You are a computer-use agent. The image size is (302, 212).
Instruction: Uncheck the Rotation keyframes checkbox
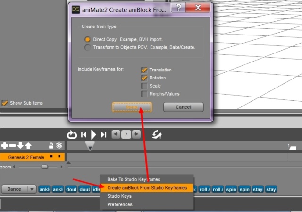tap(144, 78)
